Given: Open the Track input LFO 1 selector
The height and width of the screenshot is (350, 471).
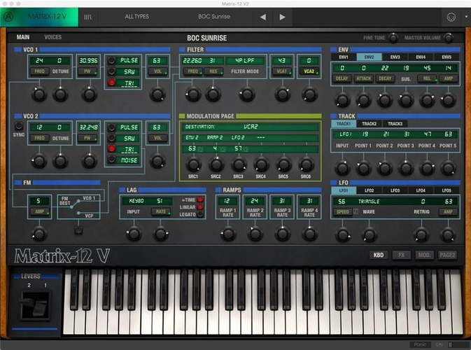Looking at the screenshot, I should coord(345,134).
